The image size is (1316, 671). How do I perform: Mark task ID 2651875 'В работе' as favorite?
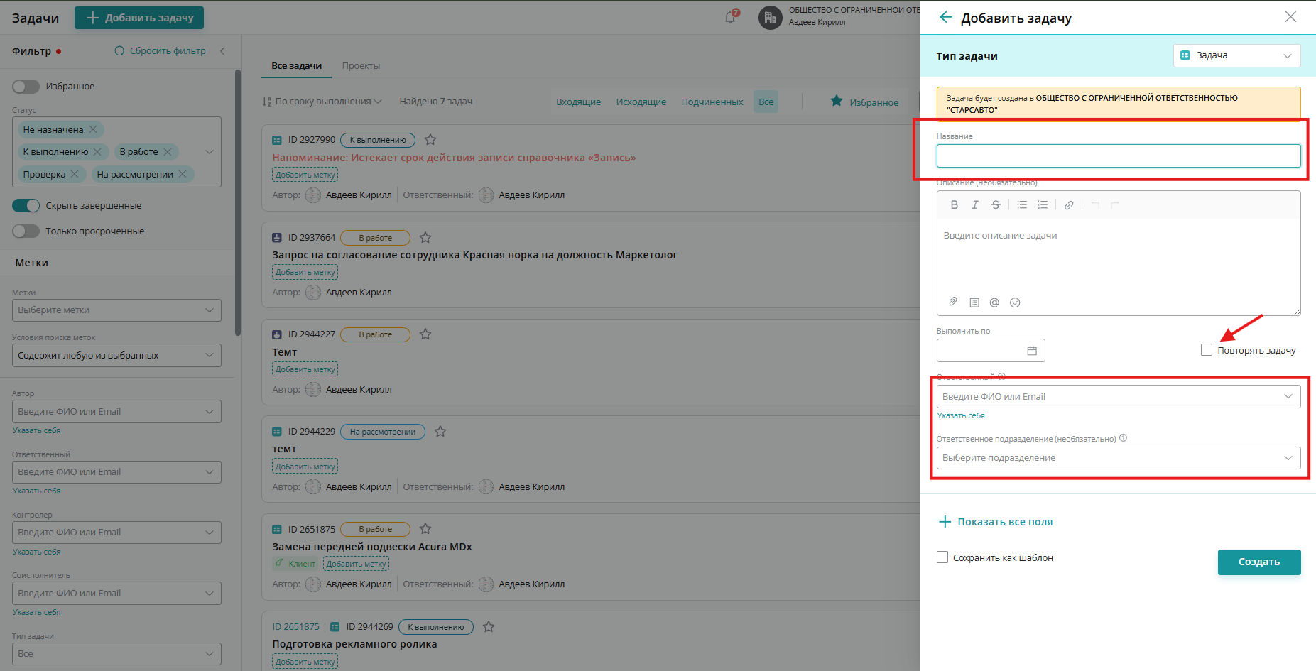(x=425, y=529)
